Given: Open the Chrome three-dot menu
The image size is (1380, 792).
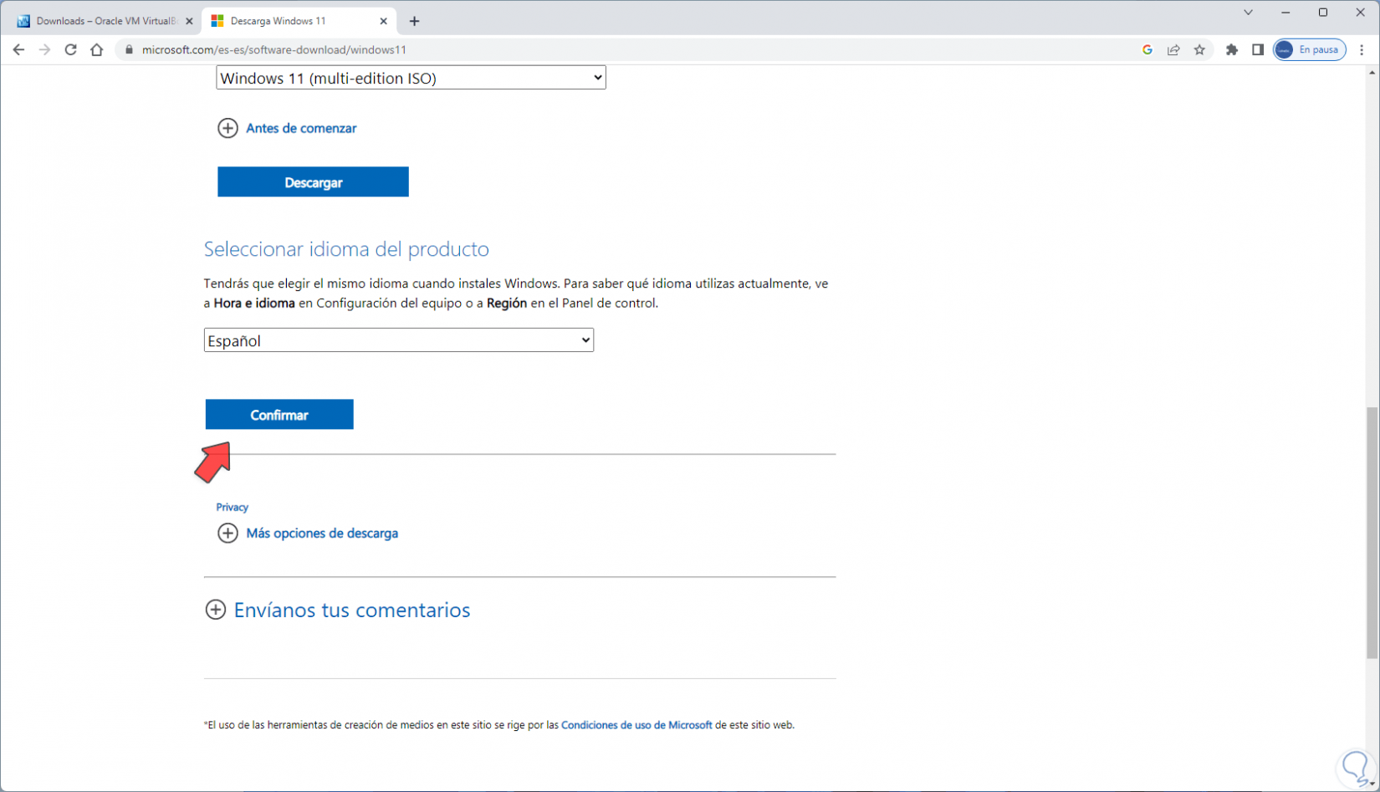Looking at the screenshot, I should (1362, 49).
